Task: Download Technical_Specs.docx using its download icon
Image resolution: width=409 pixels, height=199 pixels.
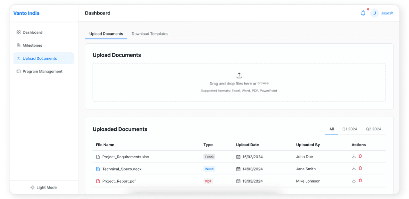Action: pos(354,168)
